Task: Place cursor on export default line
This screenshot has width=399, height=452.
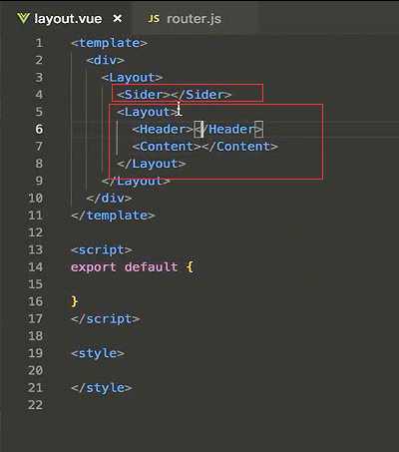Action: (132, 266)
